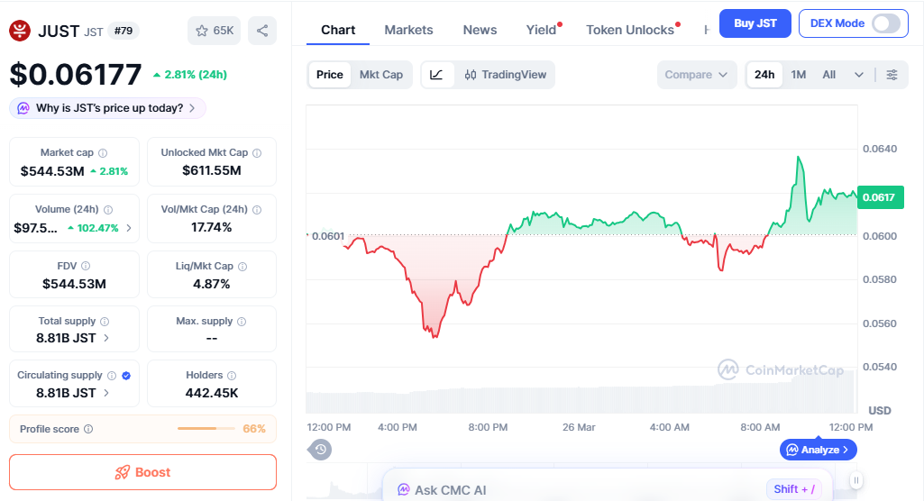
Task: Click the Profile score progress bar
Action: click(x=207, y=429)
